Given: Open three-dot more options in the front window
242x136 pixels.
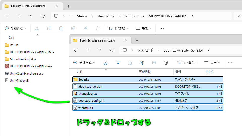Looking at the screenshot, I should tap(230, 63).
